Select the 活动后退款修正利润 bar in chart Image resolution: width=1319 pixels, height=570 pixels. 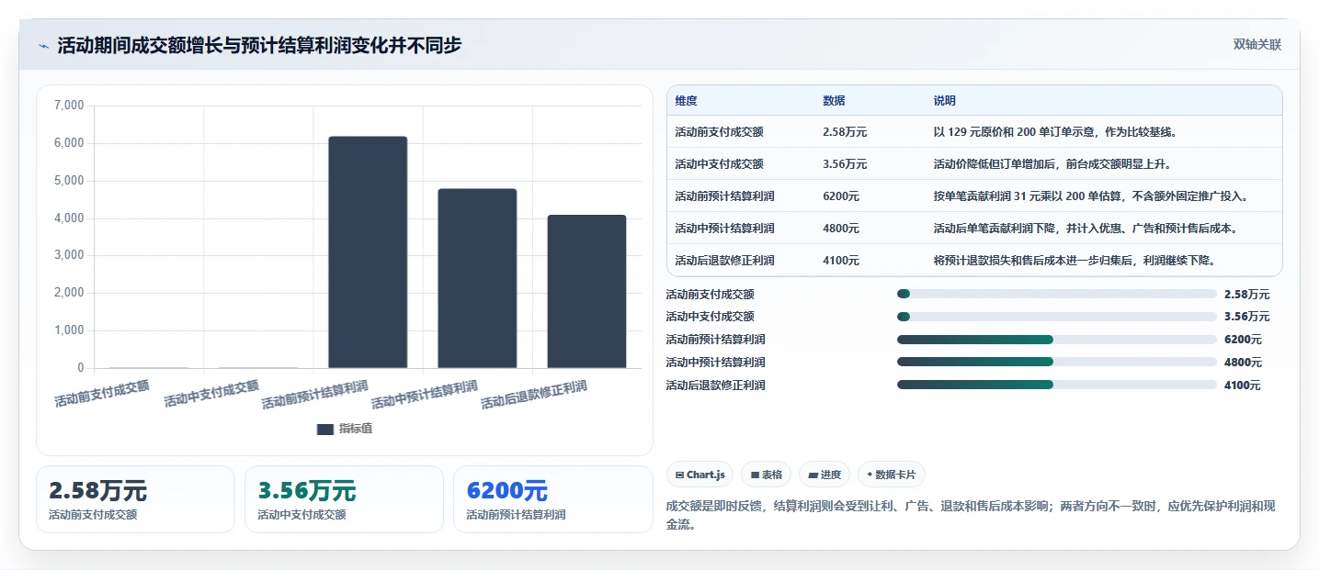586,292
